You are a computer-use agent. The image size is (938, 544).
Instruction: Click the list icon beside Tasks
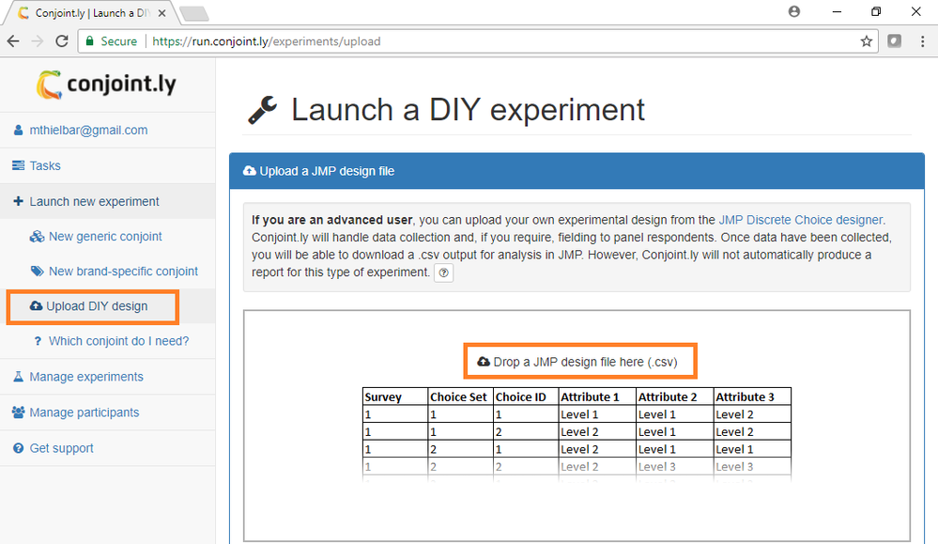pos(19,165)
